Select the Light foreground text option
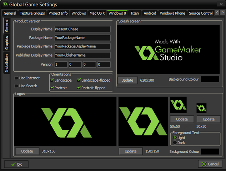The image size is (226, 171). point(175,138)
